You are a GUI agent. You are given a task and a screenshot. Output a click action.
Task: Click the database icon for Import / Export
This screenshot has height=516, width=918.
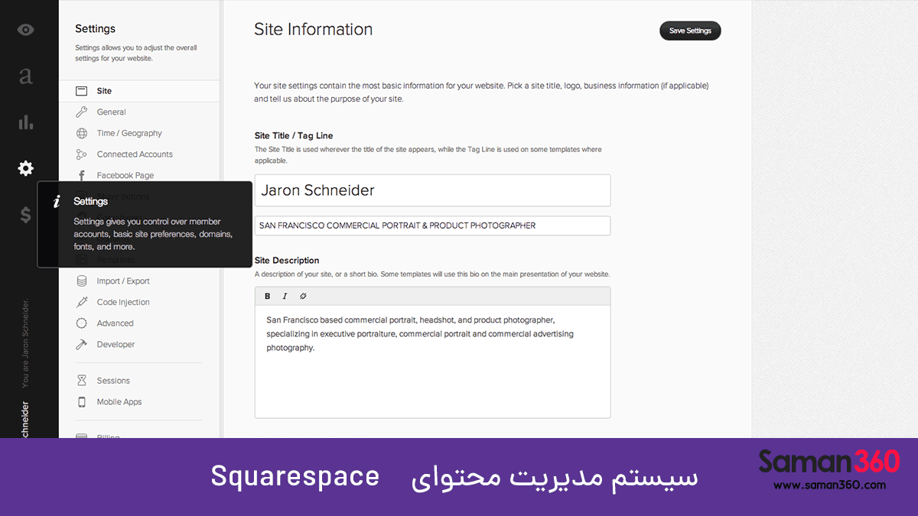pos(82,281)
